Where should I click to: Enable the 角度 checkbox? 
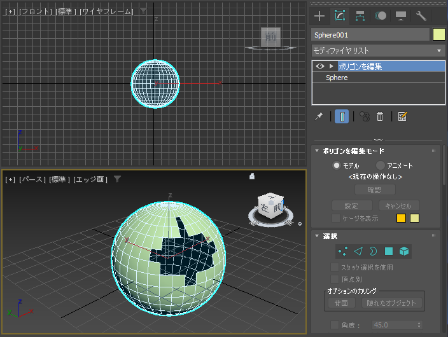coord(335,325)
